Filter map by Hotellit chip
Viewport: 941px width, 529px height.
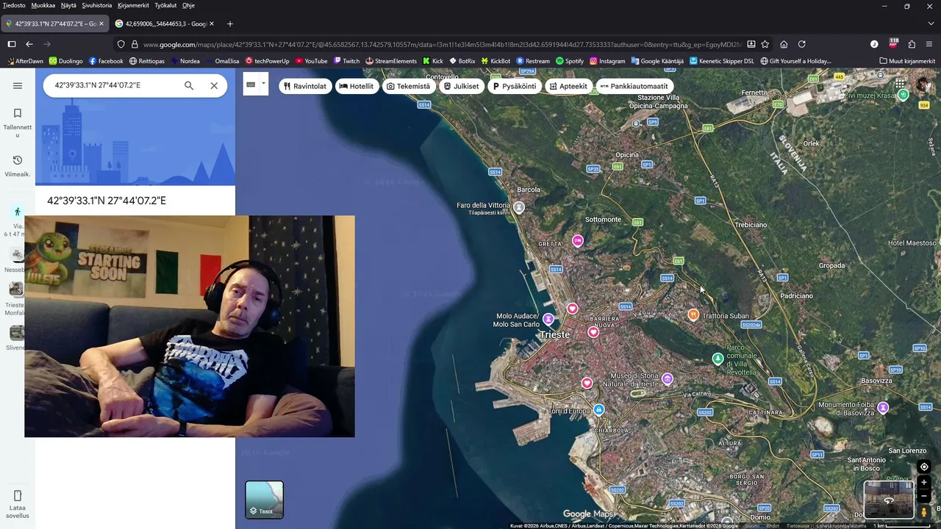tap(356, 86)
